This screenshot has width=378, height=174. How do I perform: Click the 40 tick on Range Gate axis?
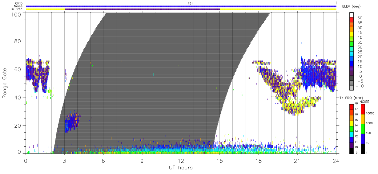(18, 97)
